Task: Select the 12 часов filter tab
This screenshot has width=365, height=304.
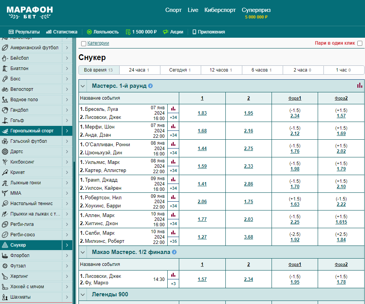Action: click(222, 70)
